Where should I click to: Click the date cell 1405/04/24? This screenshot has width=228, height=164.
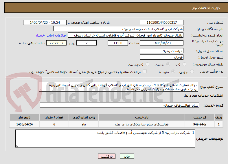tap(24, 124)
